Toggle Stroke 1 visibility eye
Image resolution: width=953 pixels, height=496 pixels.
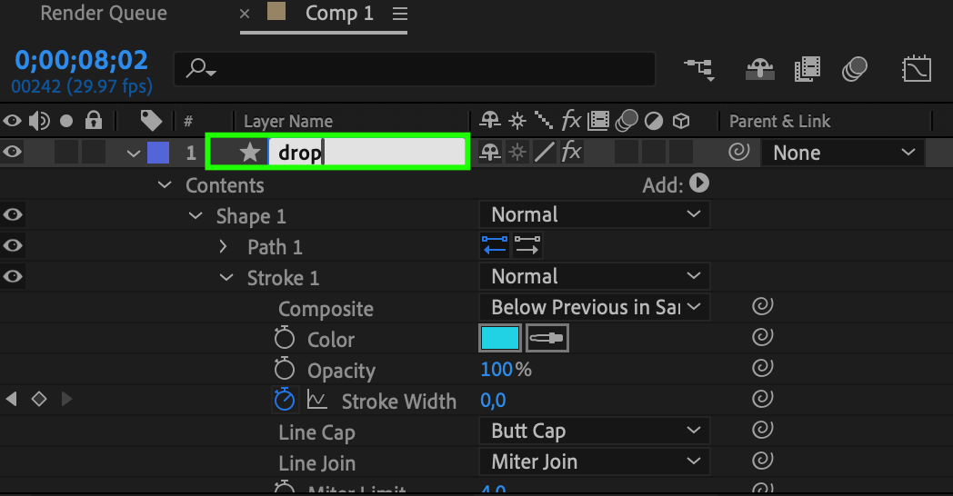13,277
